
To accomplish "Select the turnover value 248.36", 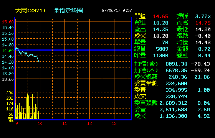I will click(178, 77).
